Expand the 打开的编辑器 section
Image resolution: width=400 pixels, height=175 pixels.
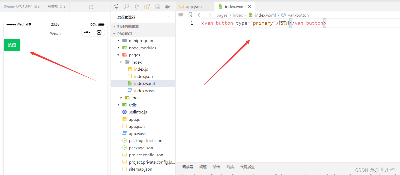128,26
